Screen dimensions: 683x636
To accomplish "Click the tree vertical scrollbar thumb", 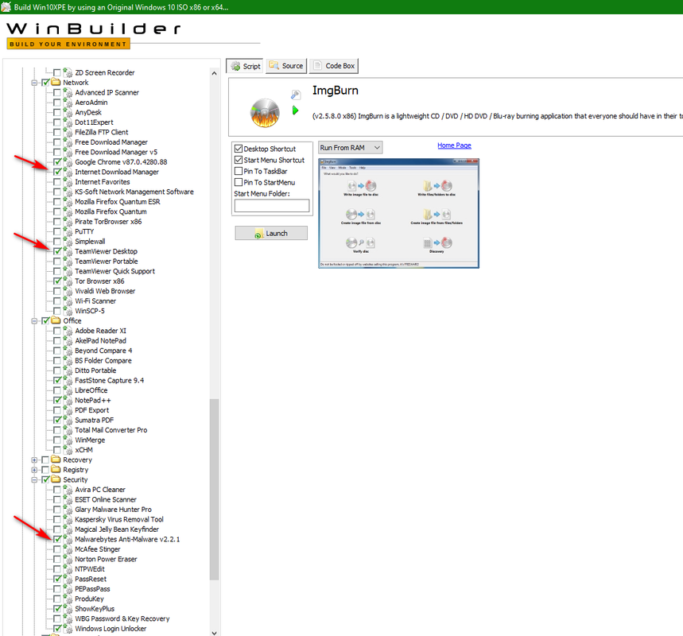I will 214,489.
